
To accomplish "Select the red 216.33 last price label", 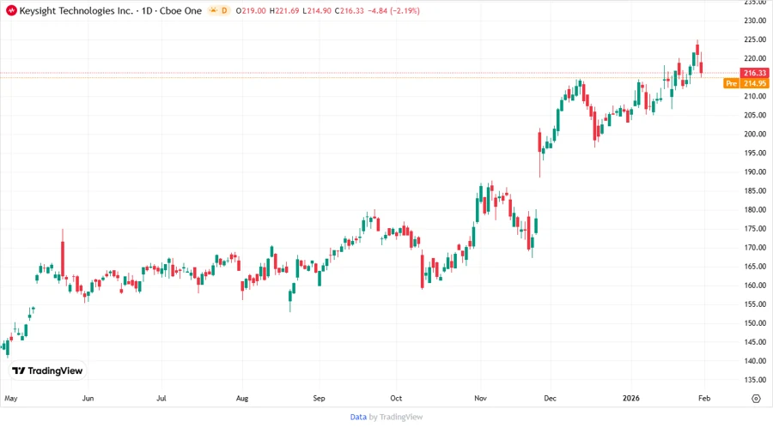I will [x=755, y=73].
